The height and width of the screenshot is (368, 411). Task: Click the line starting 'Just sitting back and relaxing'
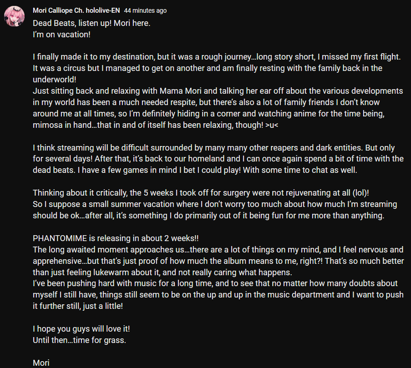click(x=218, y=91)
